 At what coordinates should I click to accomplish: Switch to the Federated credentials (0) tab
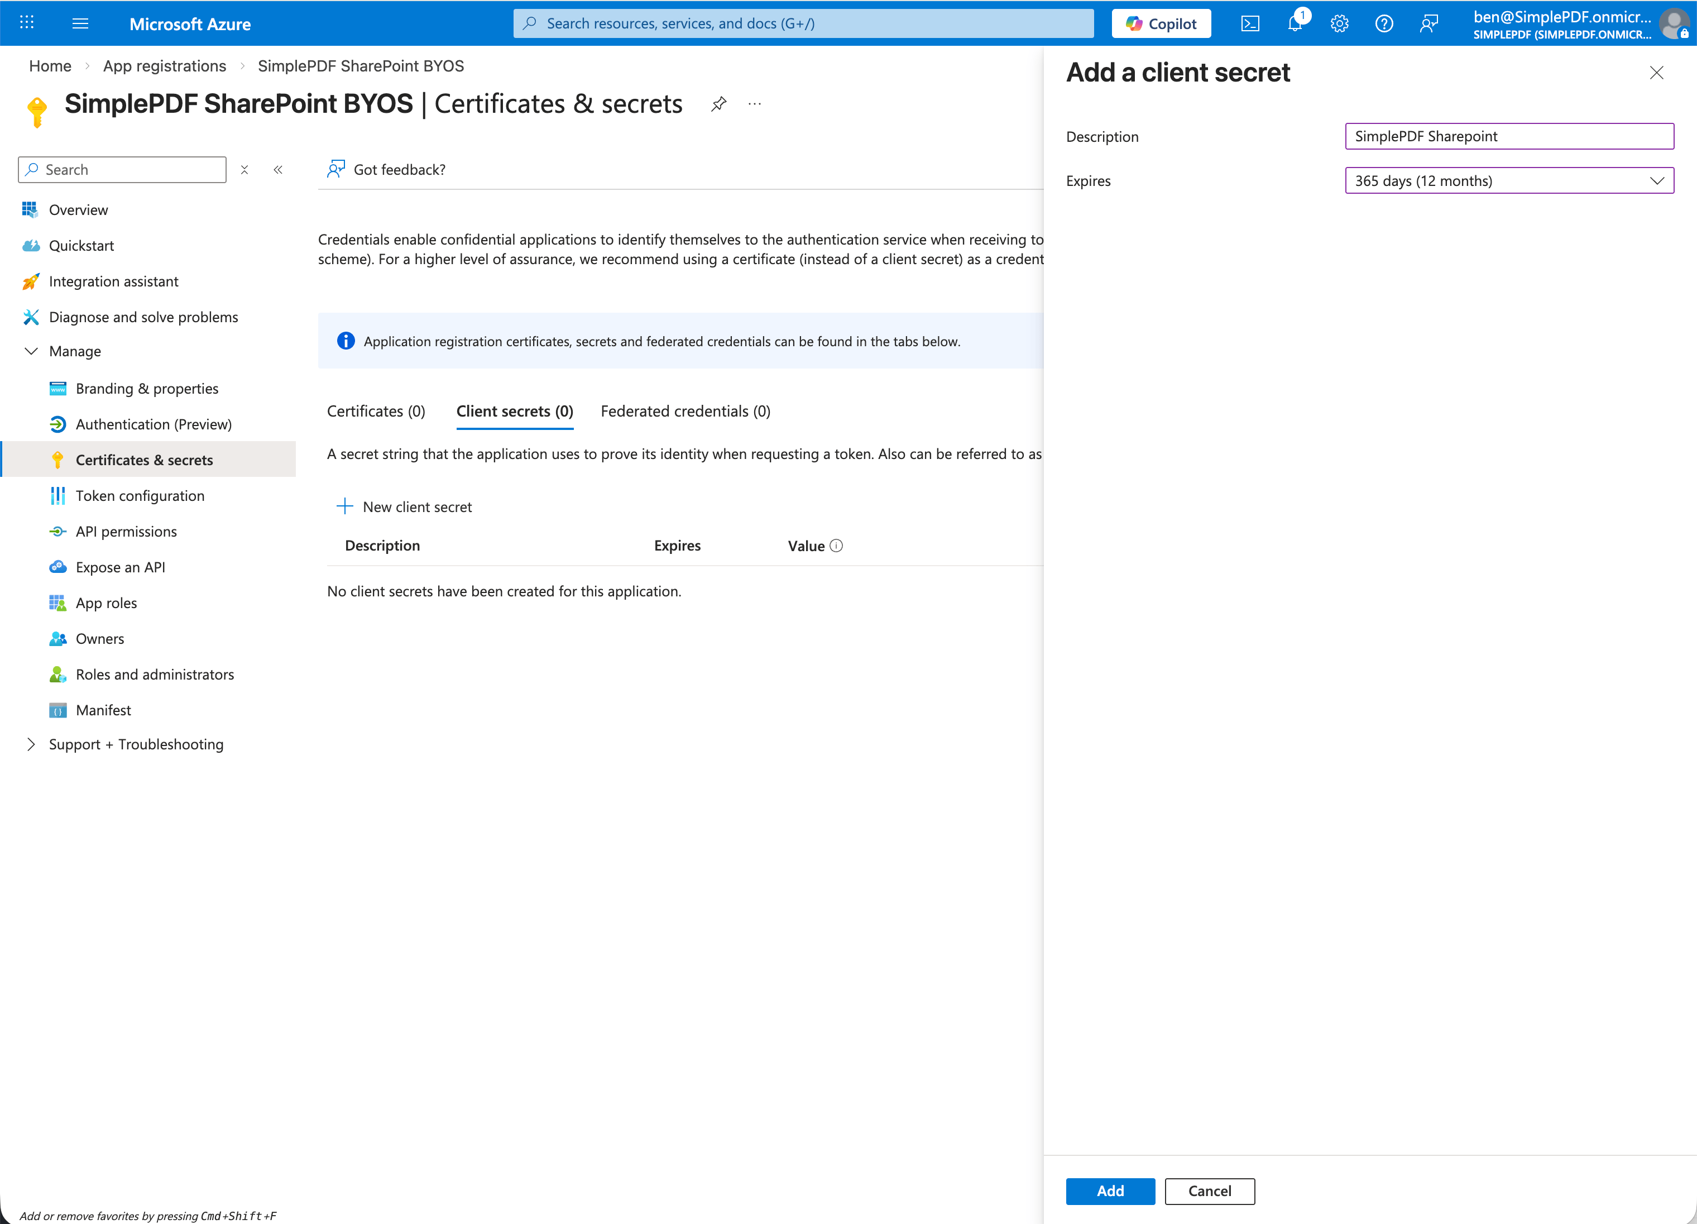click(x=684, y=411)
